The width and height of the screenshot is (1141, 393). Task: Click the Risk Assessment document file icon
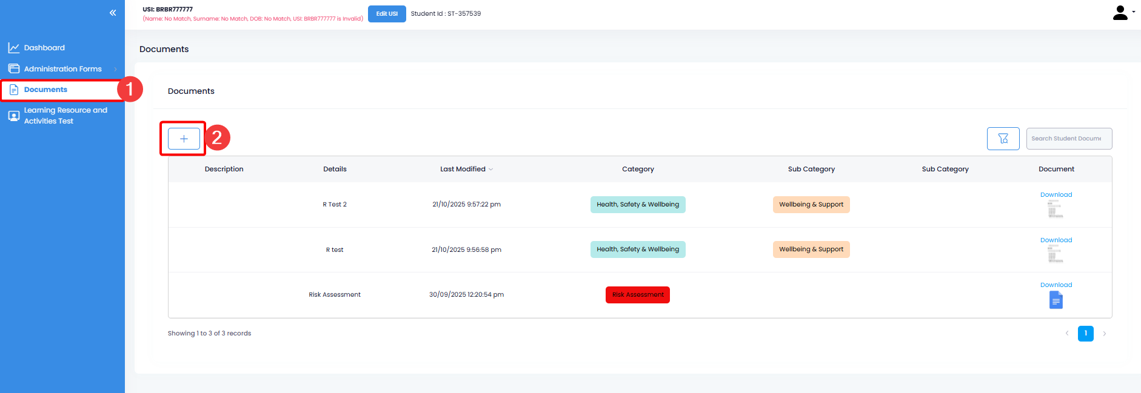1056,300
